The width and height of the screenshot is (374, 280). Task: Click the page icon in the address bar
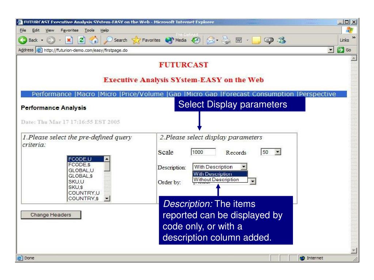pyautogui.click(x=39, y=50)
